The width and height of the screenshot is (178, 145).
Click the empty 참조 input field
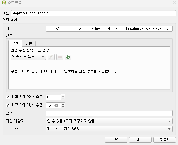click(109, 113)
